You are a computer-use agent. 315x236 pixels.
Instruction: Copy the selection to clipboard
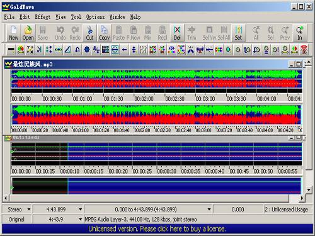pyautogui.click(x=104, y=33)
